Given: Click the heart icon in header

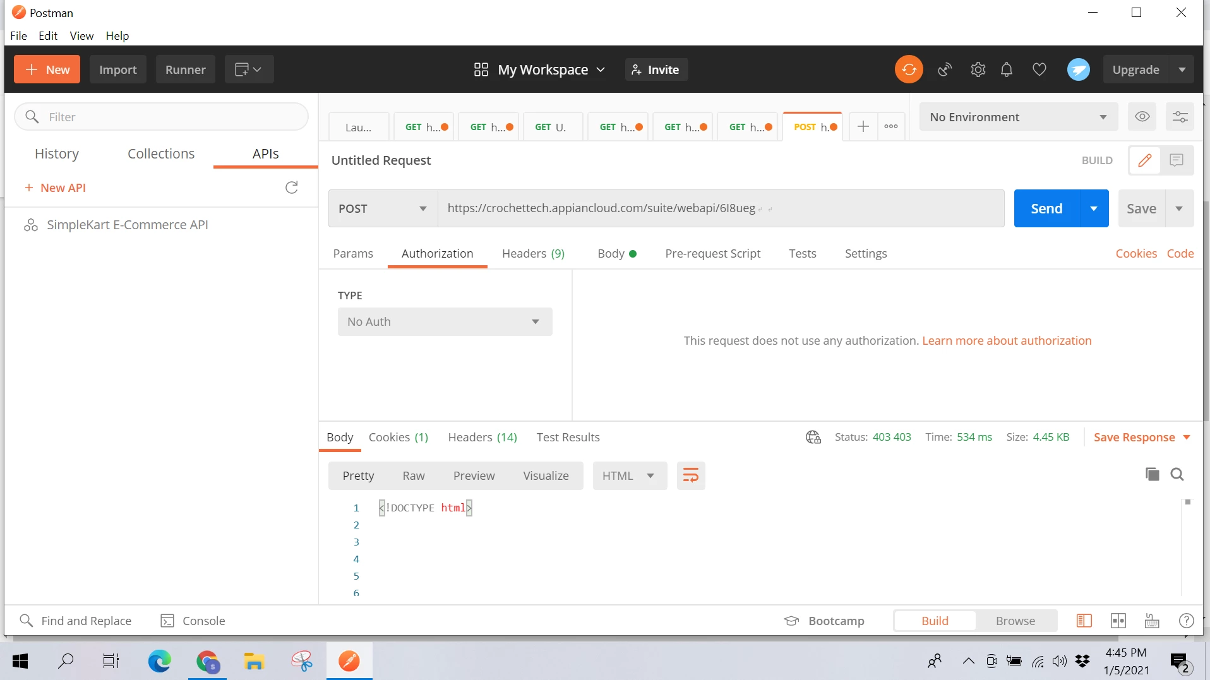Looking at the screenshot, I should tap(1039, 69).
